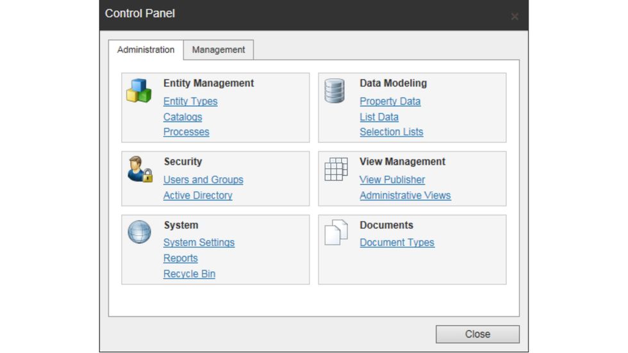The image size is (628, 353).
Task: Open Users and Groups settings
Action: (x=203, y=180)
